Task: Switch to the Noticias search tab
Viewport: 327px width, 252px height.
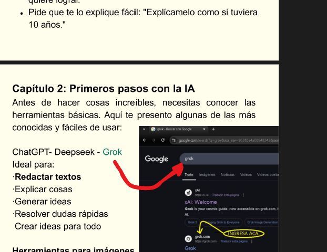Action: click(228, 174)
